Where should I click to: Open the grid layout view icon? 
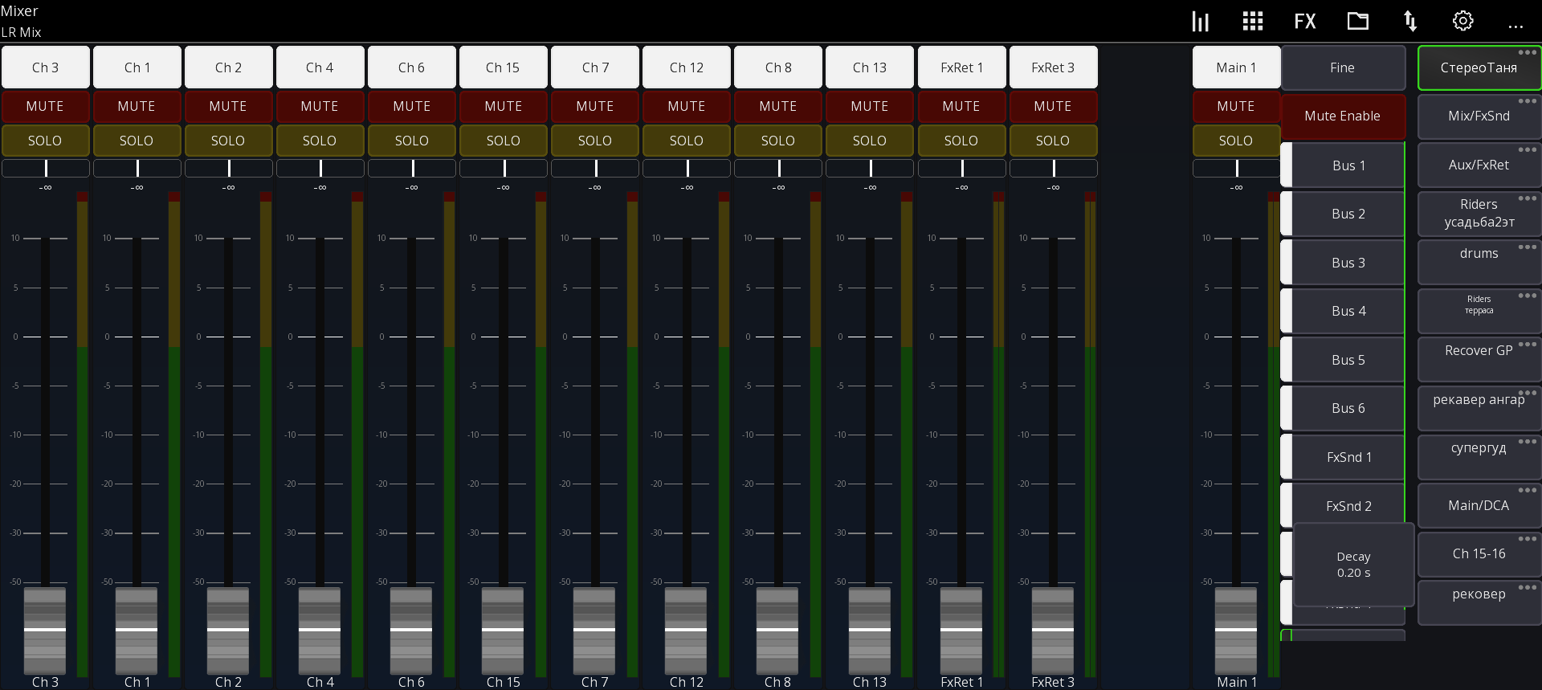1253,22
